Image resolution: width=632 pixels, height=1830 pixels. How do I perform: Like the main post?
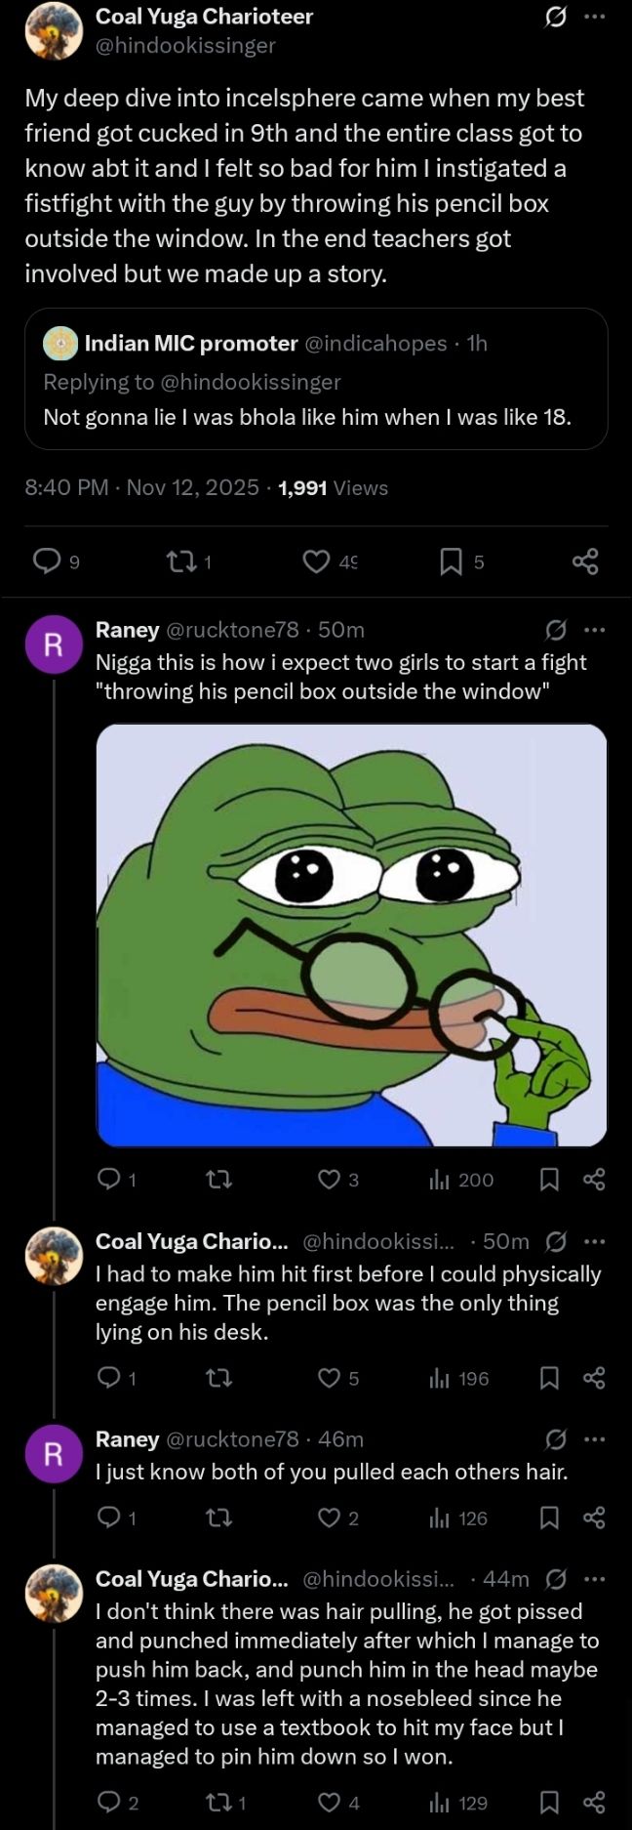tap(315, 561)
